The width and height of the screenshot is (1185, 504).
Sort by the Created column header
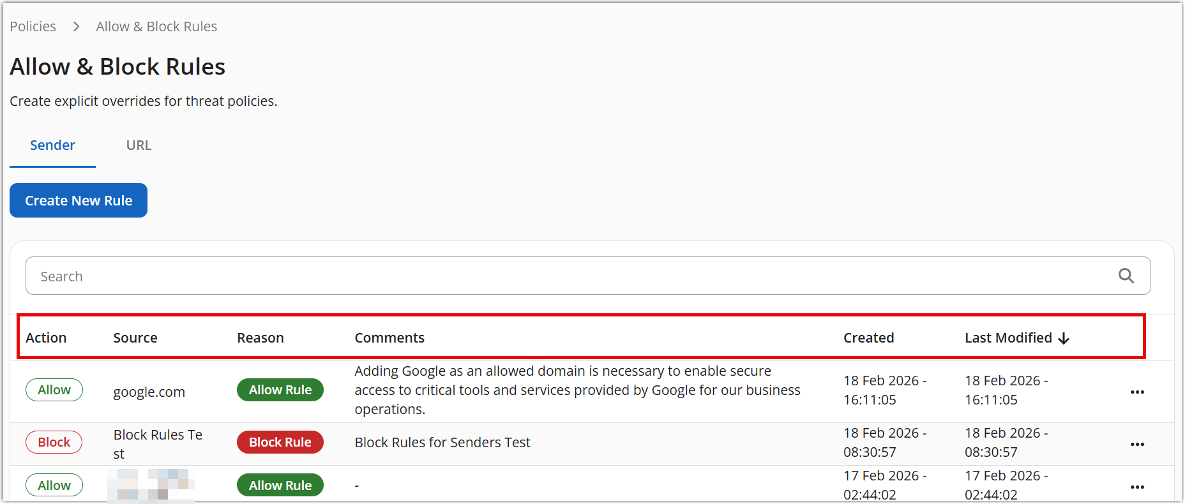(868, 338)
